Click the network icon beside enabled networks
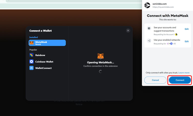Image resolution: width=193 pixels, height=116 pixels. pyautogui.click(x=149, y=41)
